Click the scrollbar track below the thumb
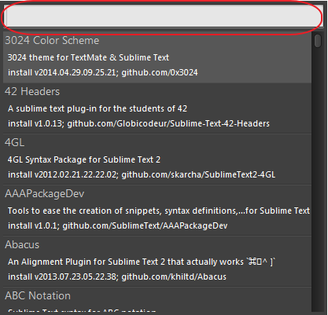 point(318,181)
